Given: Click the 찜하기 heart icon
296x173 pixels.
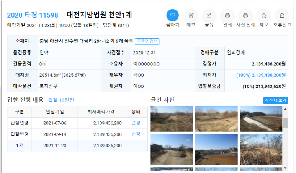Looking at the screenshot, I should tap(172, 15).
